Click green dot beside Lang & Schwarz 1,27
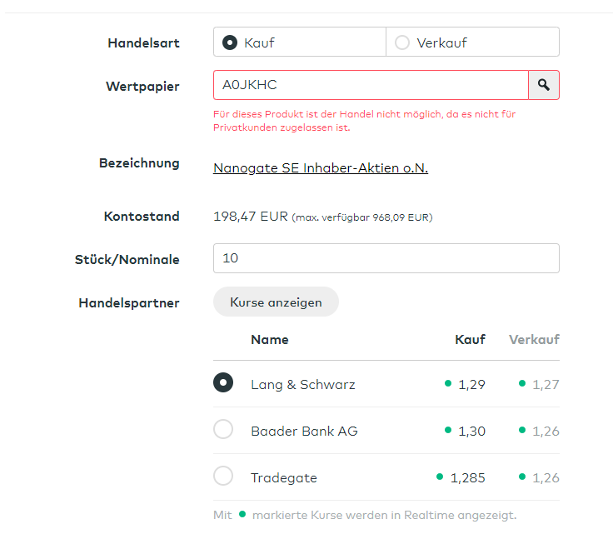613x539 pixels. [522, 383]
